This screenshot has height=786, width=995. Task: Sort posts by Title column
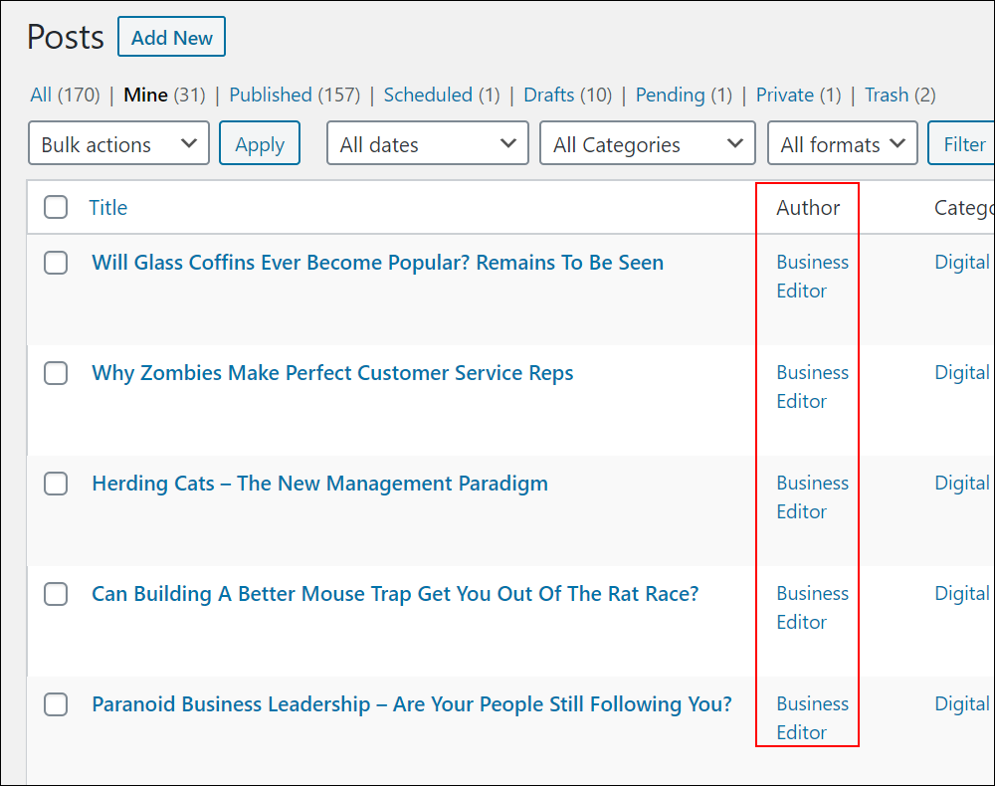[107, 207]
